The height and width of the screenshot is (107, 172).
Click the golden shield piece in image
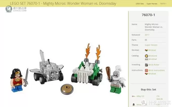(67, 89)
